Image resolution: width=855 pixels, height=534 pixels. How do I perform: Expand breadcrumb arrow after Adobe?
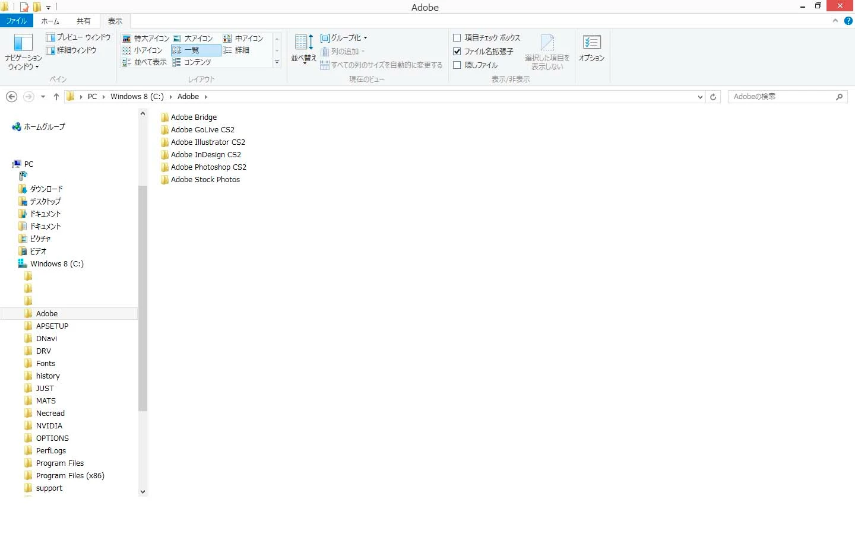coord(206,97)
